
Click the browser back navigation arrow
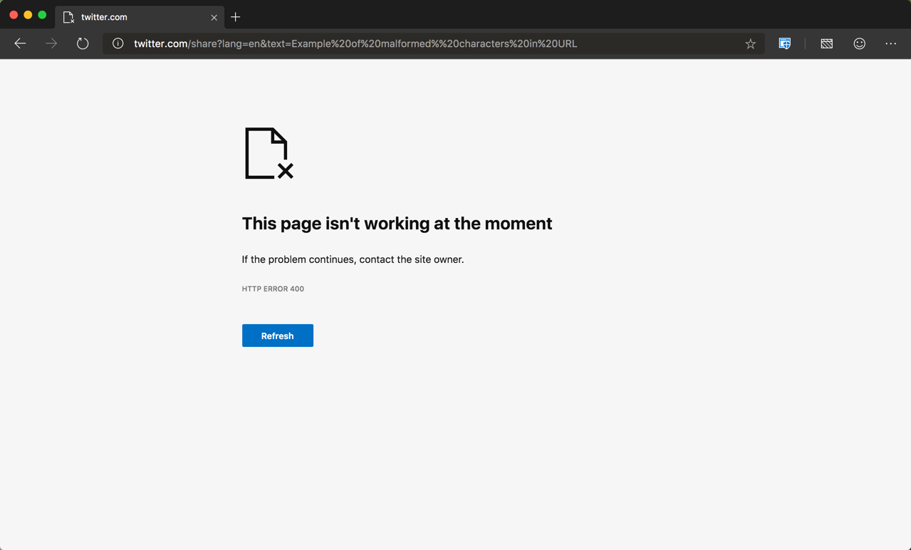pyautogui.click(x=20, y=43)
